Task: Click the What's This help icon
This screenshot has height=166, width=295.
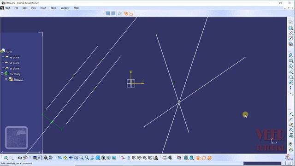Action: pos(25,158)
